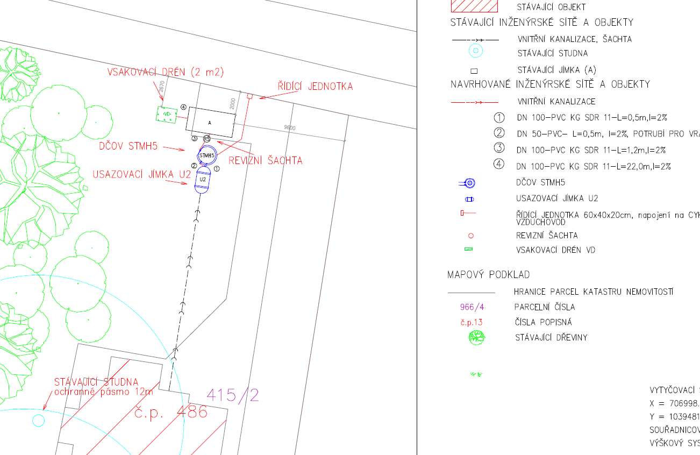Click the blue DČOV STMH5 symbol in the legend

click(468, 183)
